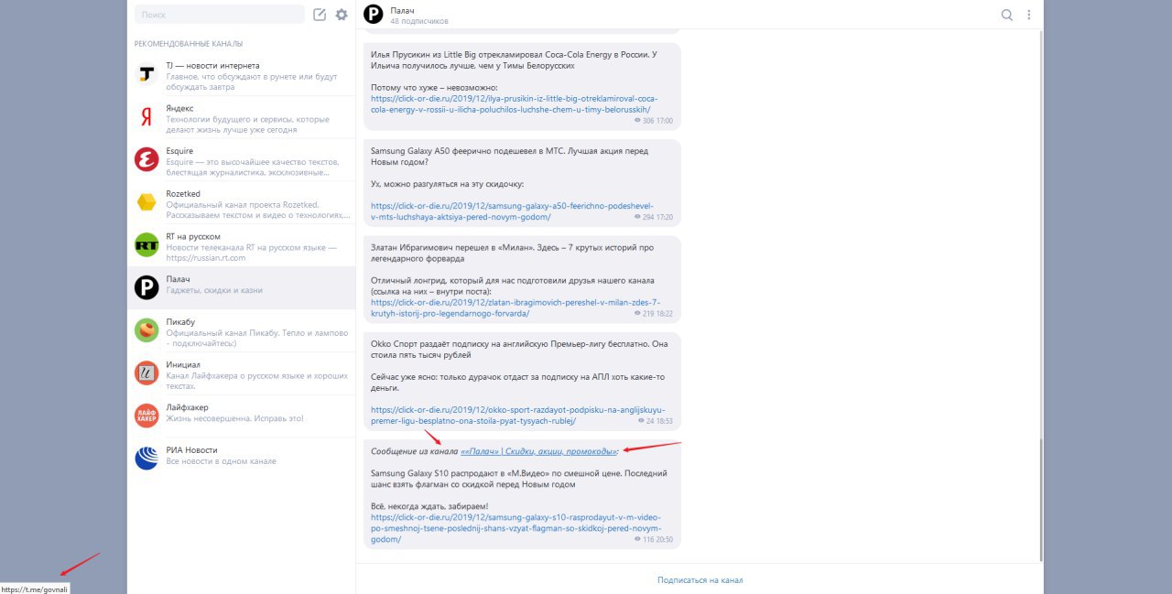The width and height of the screenshot is (1172, 594).
Task: Open the Rozetked channel title
Action: [x=183, y=194]
